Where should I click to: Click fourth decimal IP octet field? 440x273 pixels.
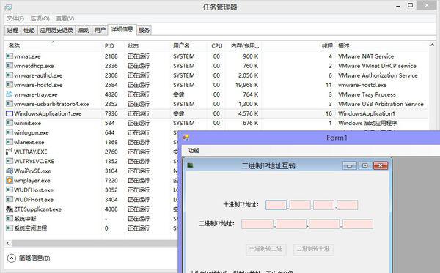click(x=348, y=205)
